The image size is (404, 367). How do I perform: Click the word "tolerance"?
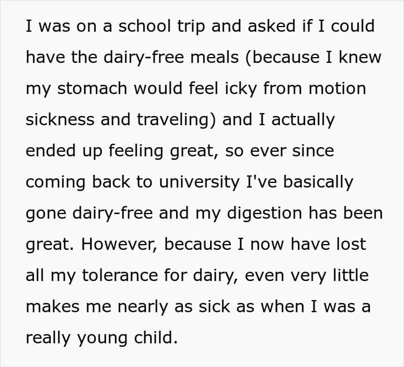tap(120, 275)
